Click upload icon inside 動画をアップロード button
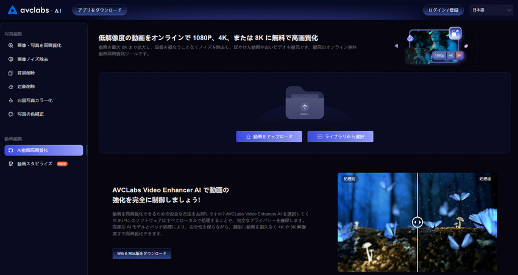 point(249,137)
